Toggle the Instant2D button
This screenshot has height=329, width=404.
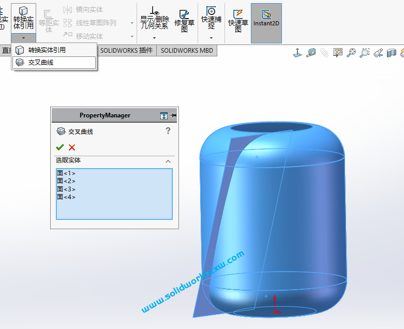[266, 23]
